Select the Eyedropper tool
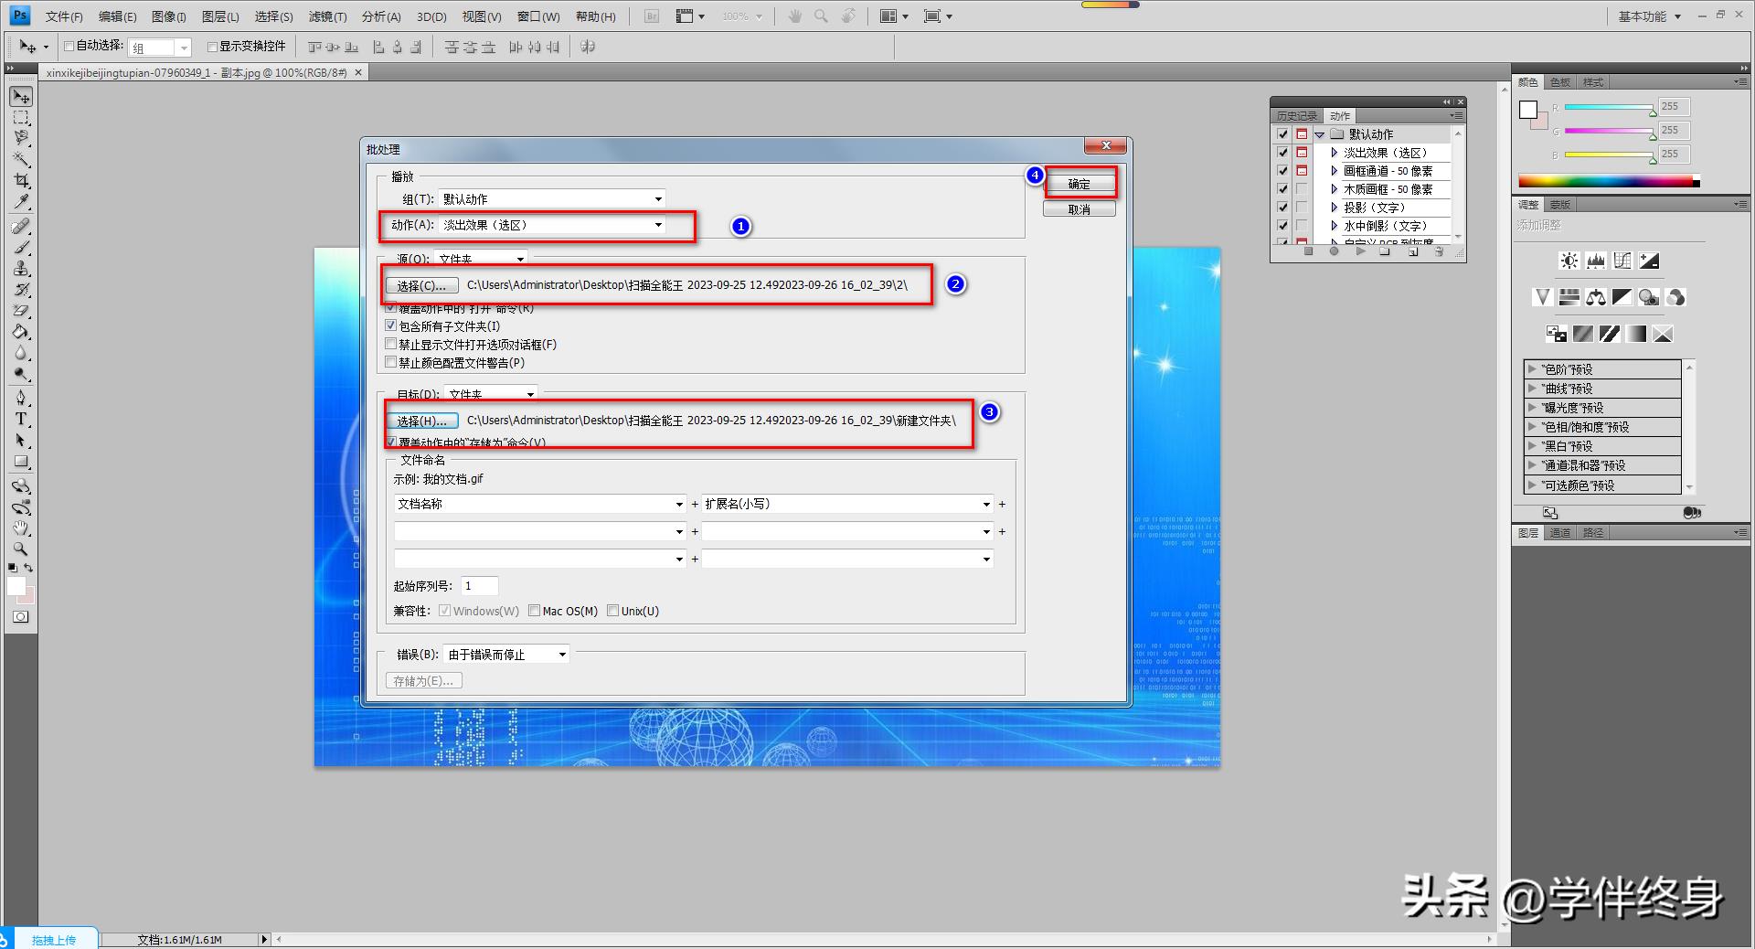The width and height of the screenshot is (1755, 949). pos(21,201)
